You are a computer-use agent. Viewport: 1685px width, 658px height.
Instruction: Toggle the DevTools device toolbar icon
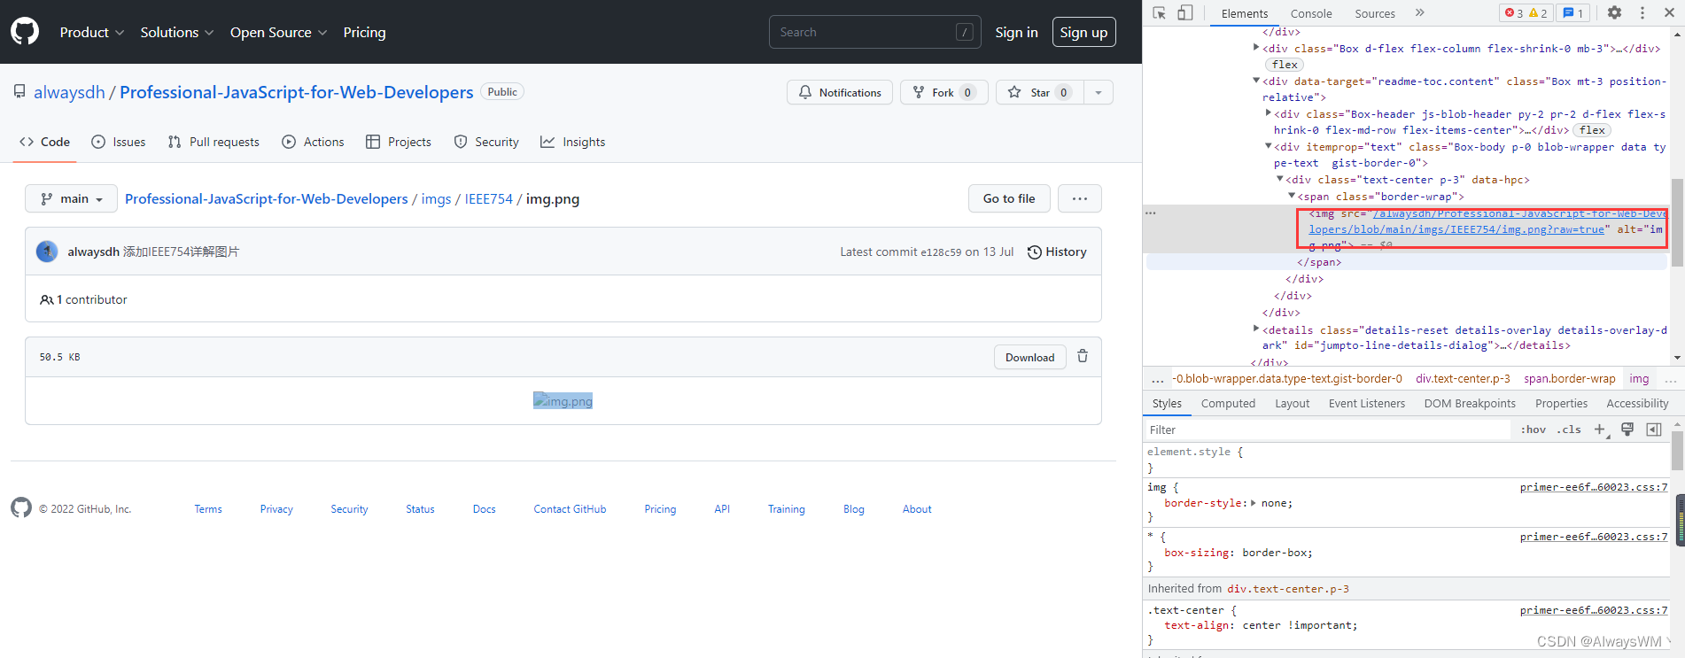[1185, 13]
